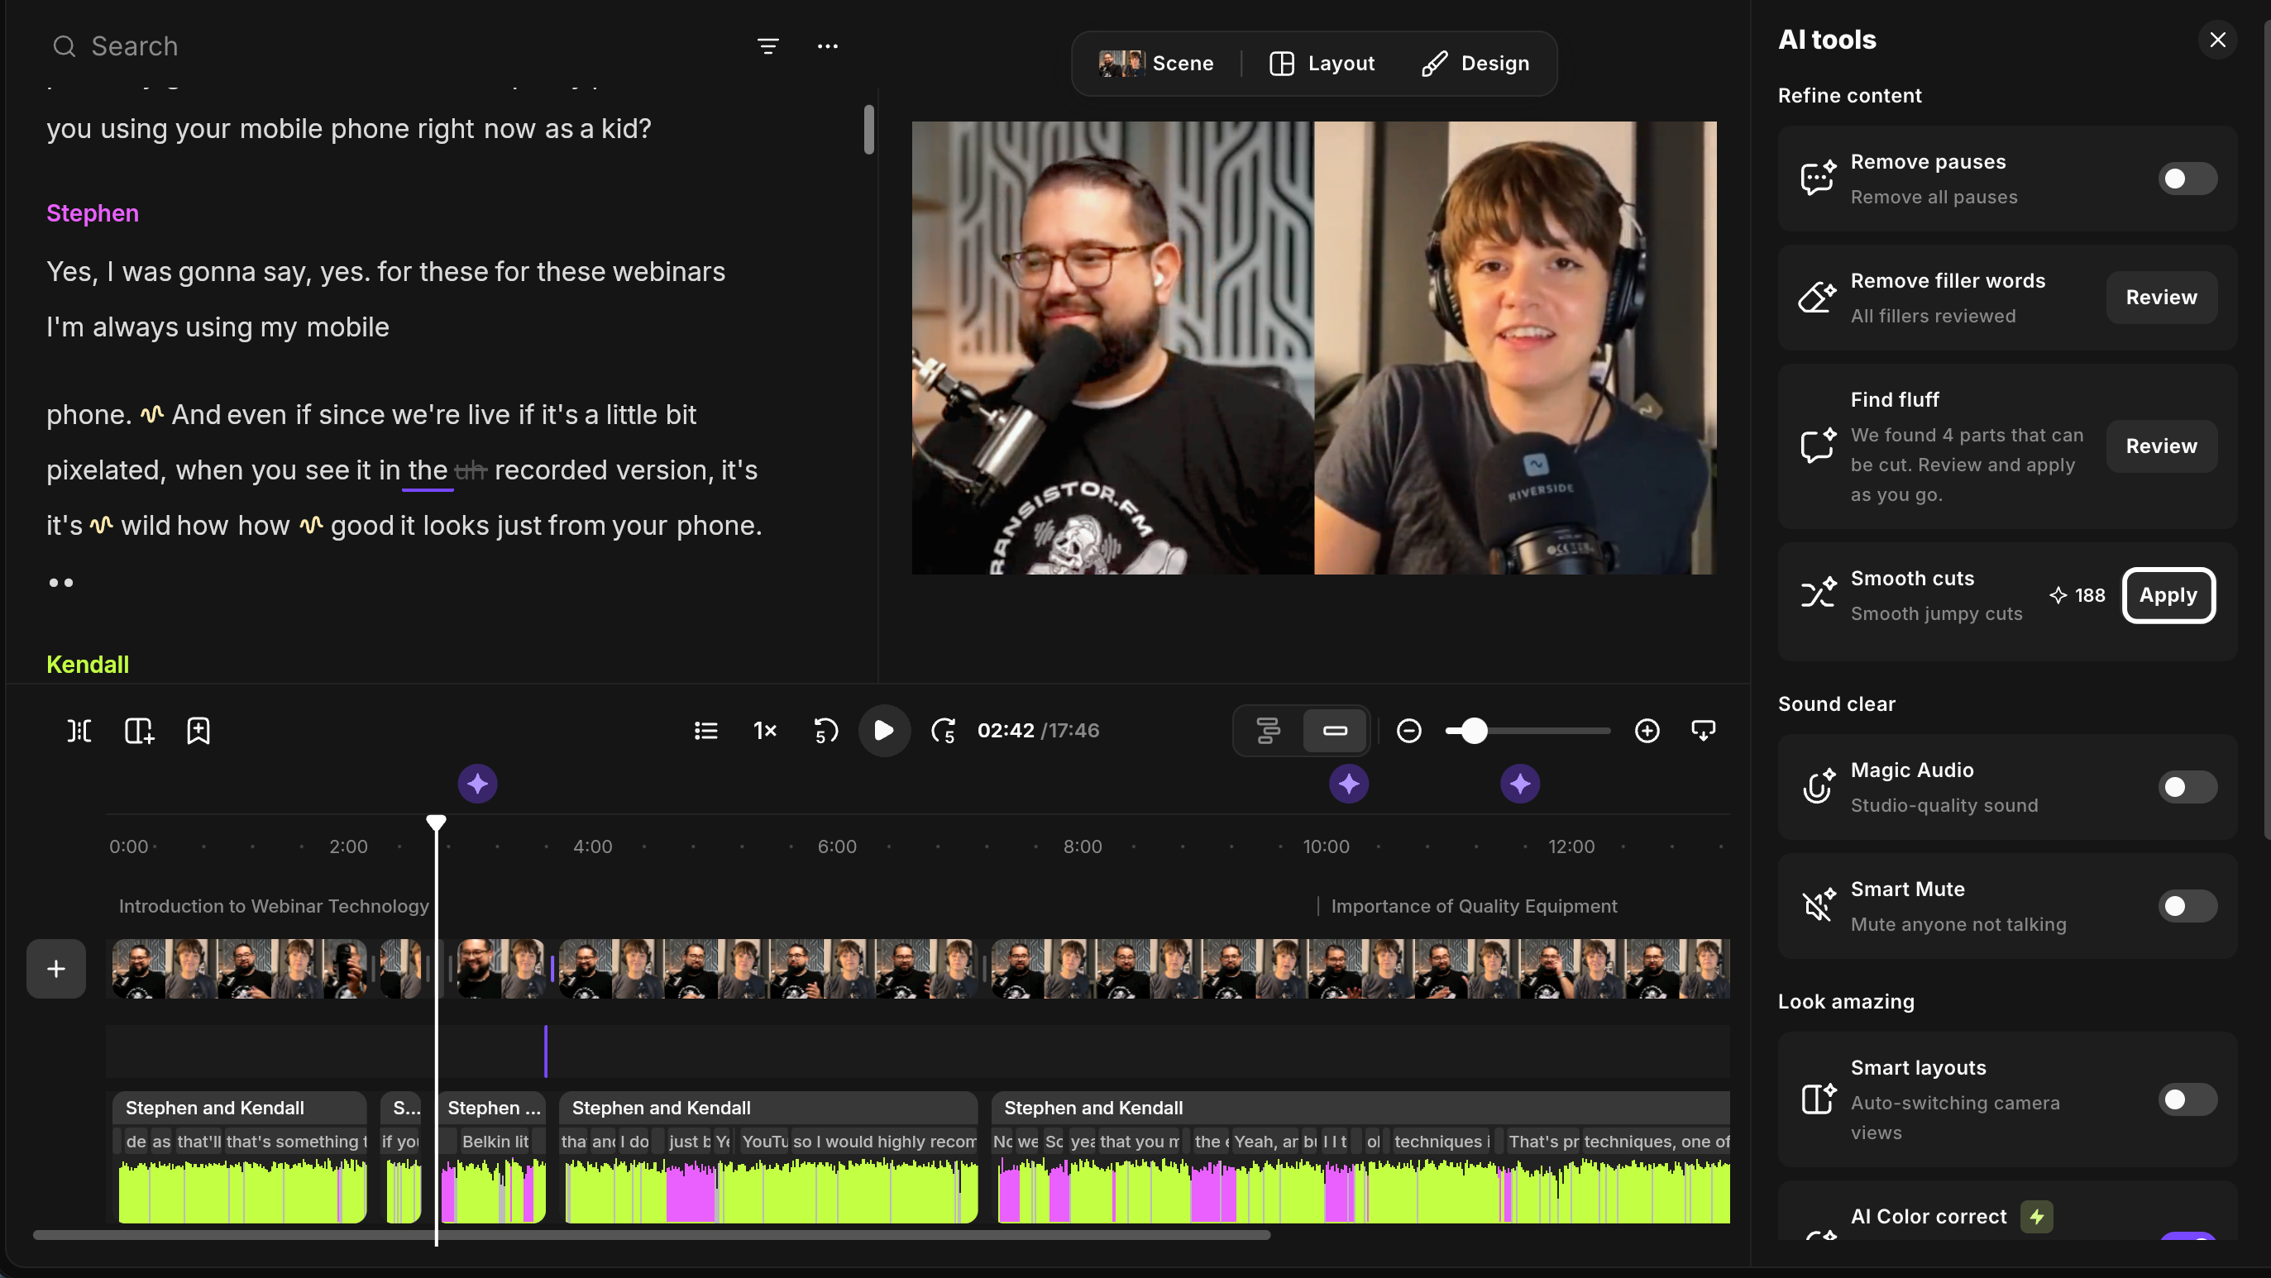Viewport: 2271px width, 1278px height.
Task: Click the transcript vertical scrollbar
Action: 869,130
